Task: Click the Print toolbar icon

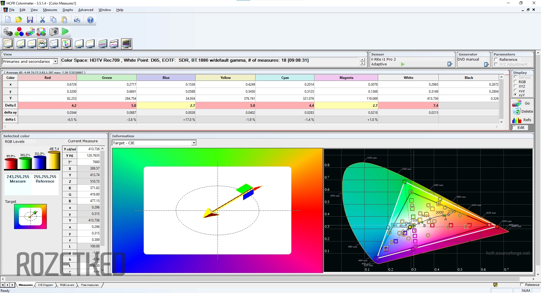Action: point(77,20)
